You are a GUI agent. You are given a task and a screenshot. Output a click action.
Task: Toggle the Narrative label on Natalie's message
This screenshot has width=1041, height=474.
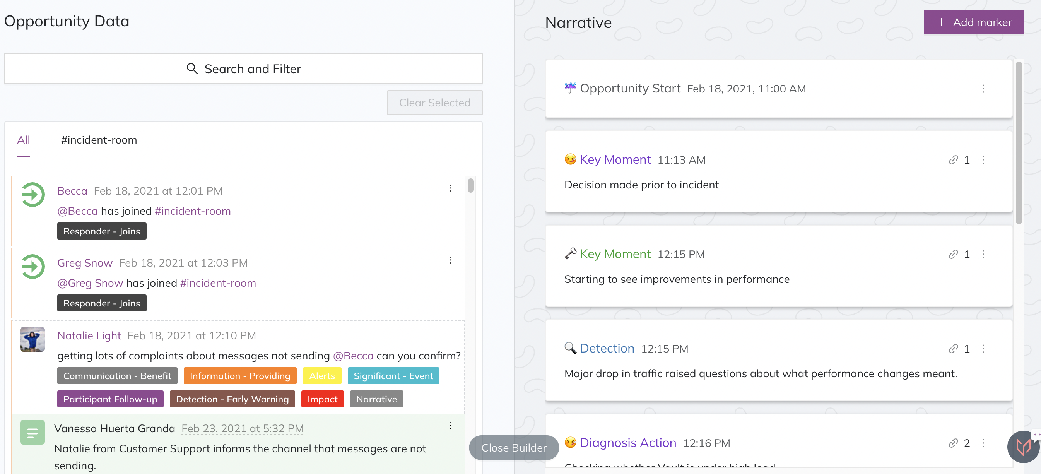coord(376,398)
